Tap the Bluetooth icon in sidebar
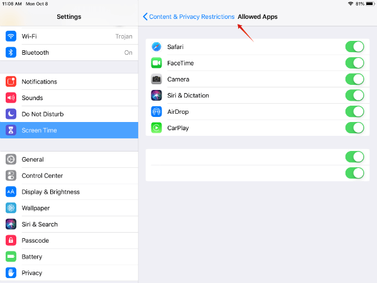This screenshot has height=283, width=377. coord(11,52)
